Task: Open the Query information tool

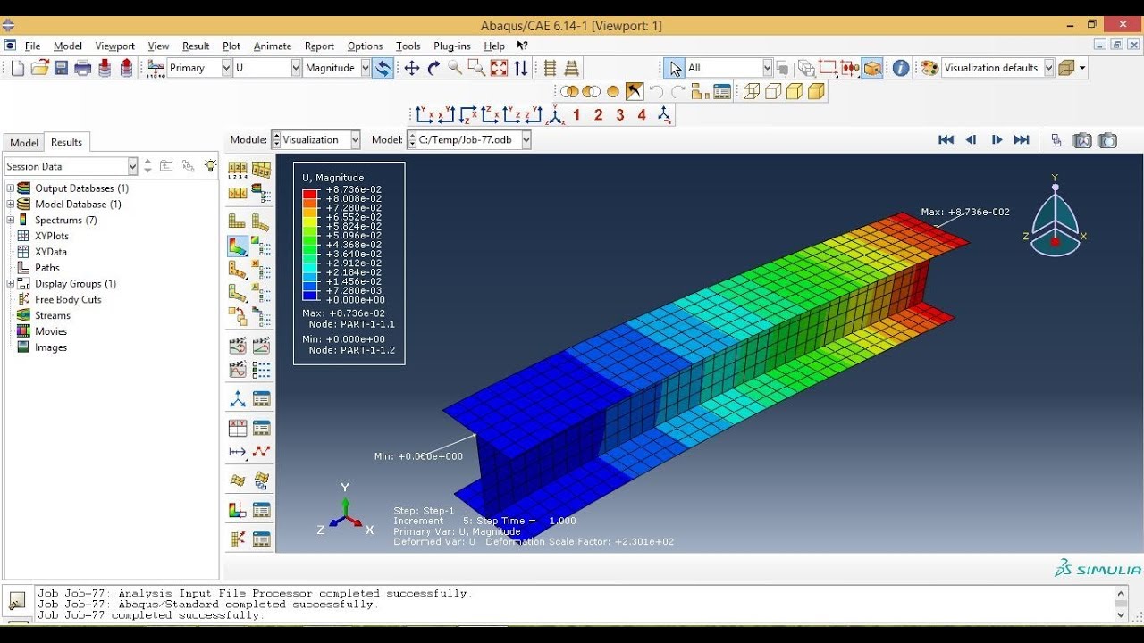Action: click(x=901, y=68)
